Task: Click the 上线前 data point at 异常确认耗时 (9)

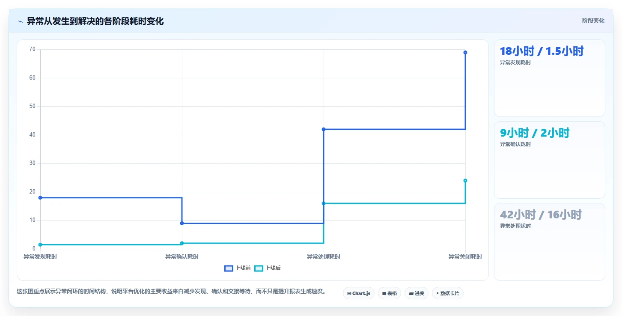Action: pyautogui.click(x=182, y=223)
